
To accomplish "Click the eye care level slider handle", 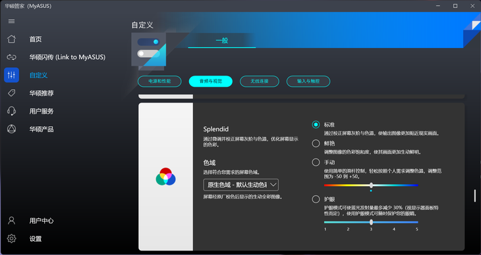I will tap(371, 222).
